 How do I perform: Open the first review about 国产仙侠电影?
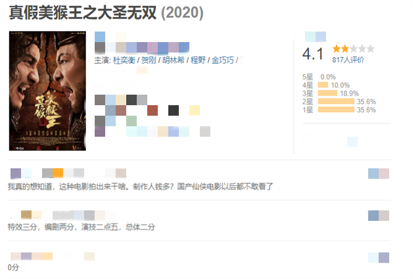[x=140, y=187]
